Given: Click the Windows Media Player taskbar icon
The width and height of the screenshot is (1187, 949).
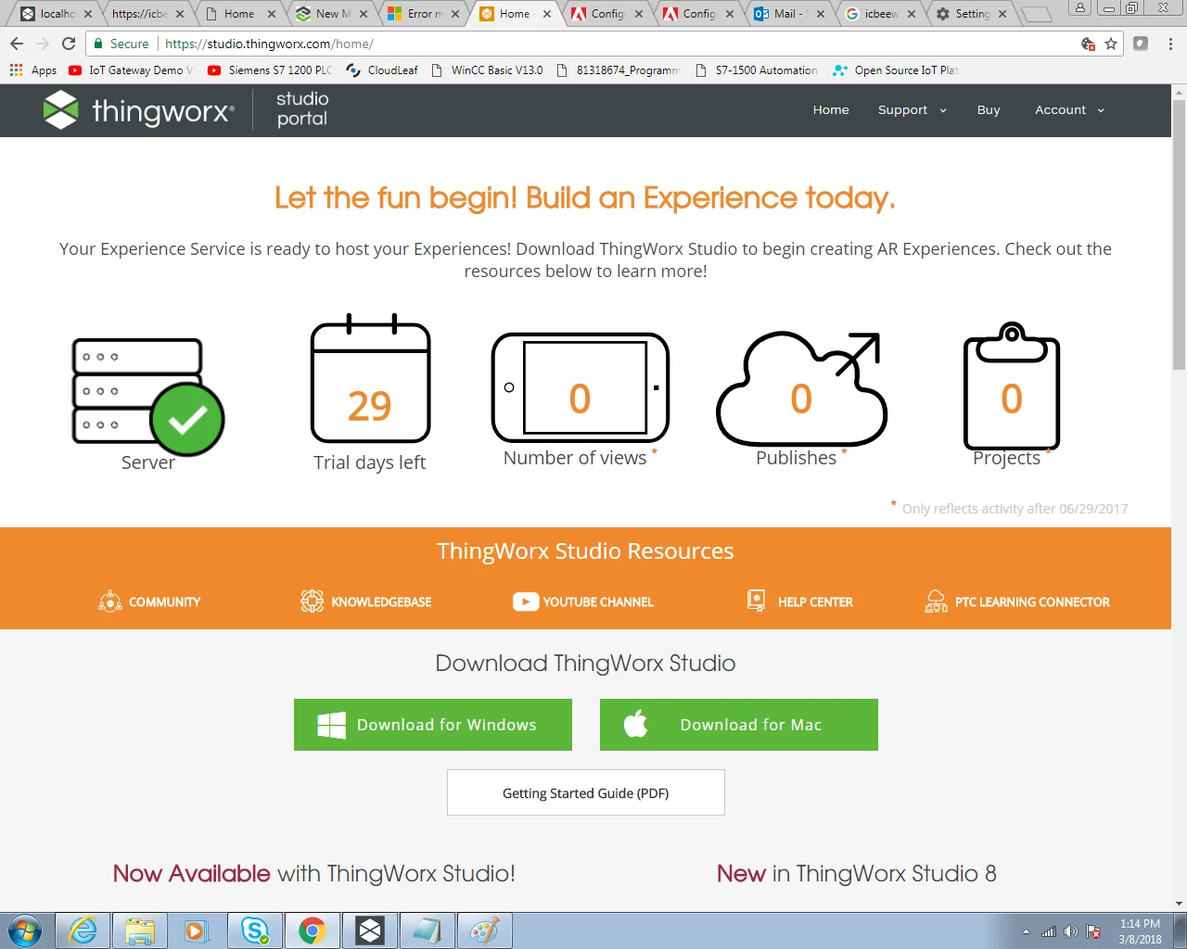Looking at the screenshot, I should coord(197,930).
